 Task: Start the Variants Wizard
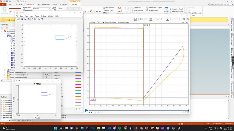tap(152, 10)
